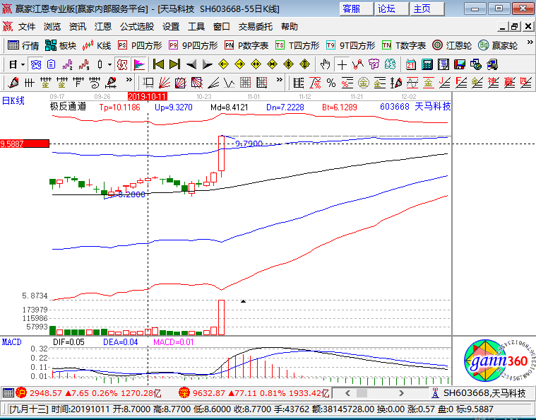
Task: Open the 板块 sector view
Action: pyautogui.click(x=61, y=45)
